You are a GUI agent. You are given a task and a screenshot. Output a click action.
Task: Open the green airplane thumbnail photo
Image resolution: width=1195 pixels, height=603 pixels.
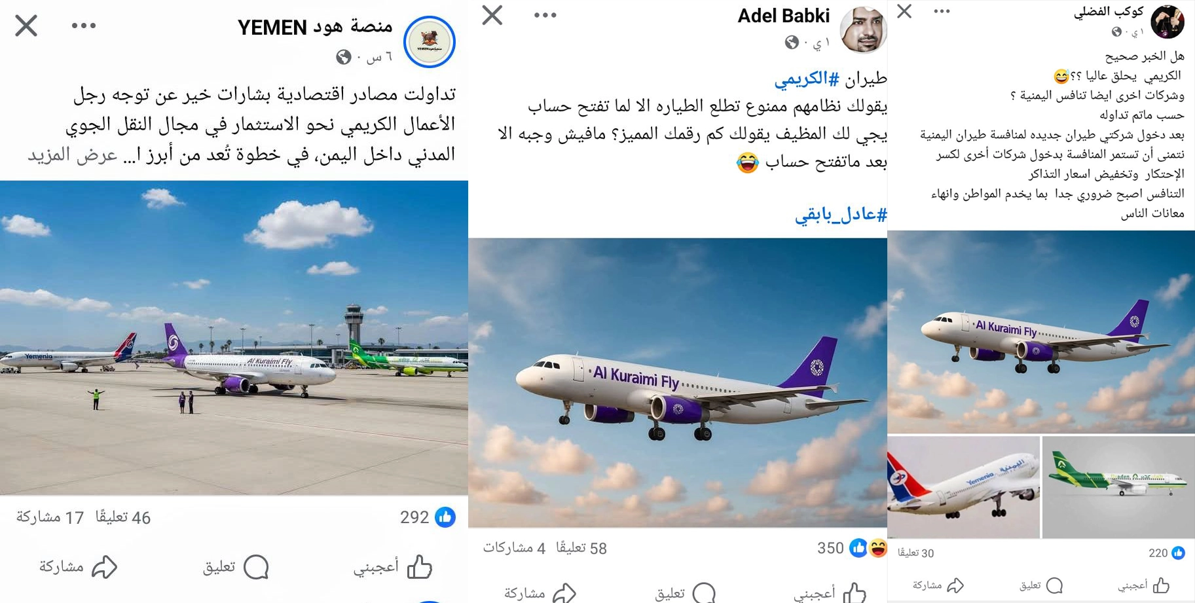tap(1118, 487)
